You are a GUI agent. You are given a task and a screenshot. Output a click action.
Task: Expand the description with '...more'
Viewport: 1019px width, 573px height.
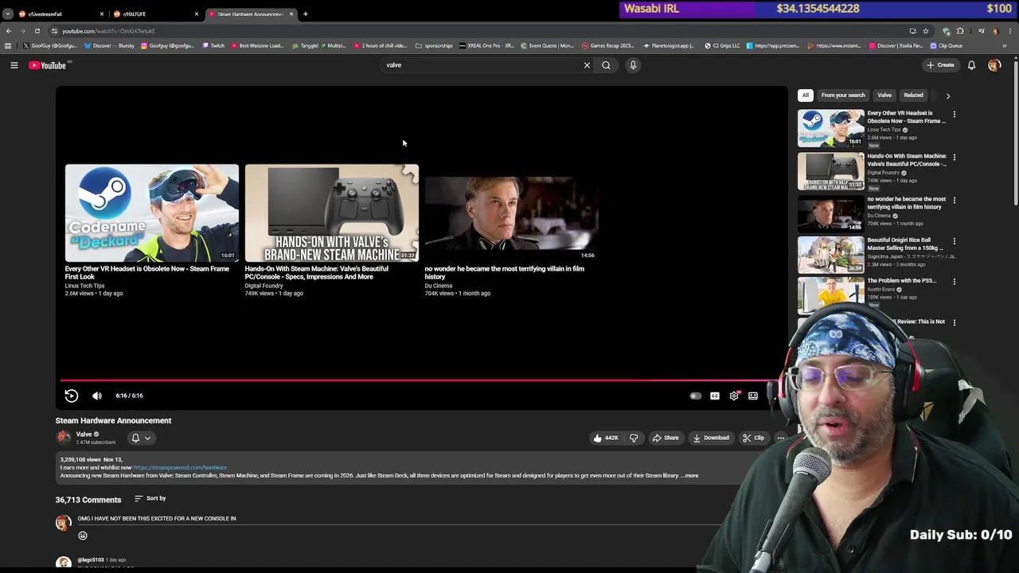point(689,476)
